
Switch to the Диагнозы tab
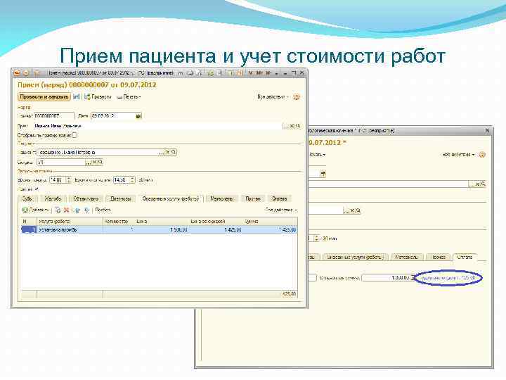click(x=121, y=198)
